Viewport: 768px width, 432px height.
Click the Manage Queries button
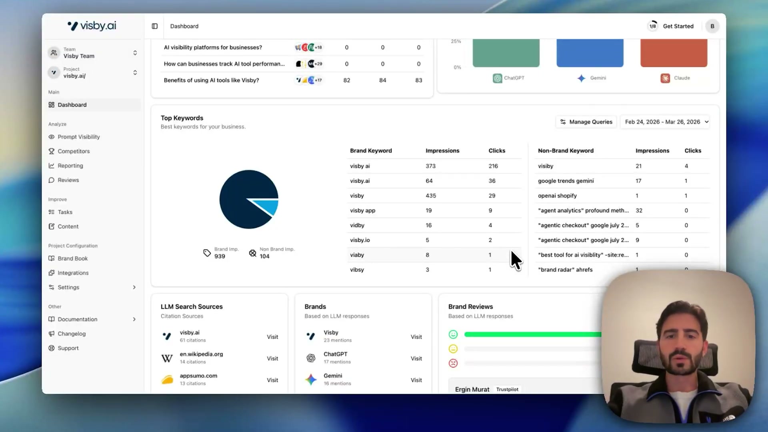[x=586, y=122]
